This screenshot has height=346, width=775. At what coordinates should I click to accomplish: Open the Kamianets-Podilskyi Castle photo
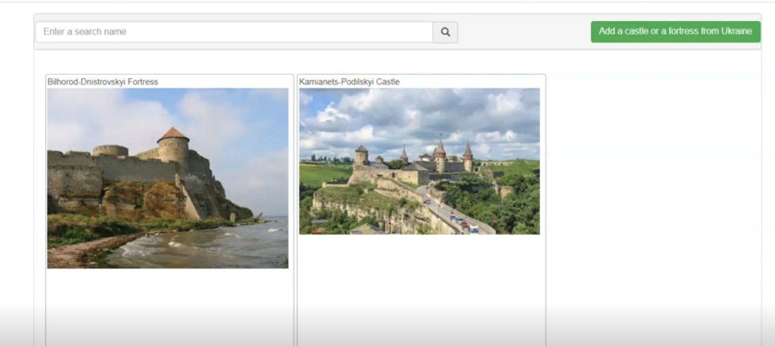click(x=419, y=161)
